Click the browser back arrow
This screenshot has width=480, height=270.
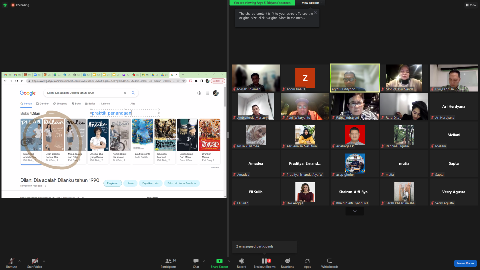point(5,81)
